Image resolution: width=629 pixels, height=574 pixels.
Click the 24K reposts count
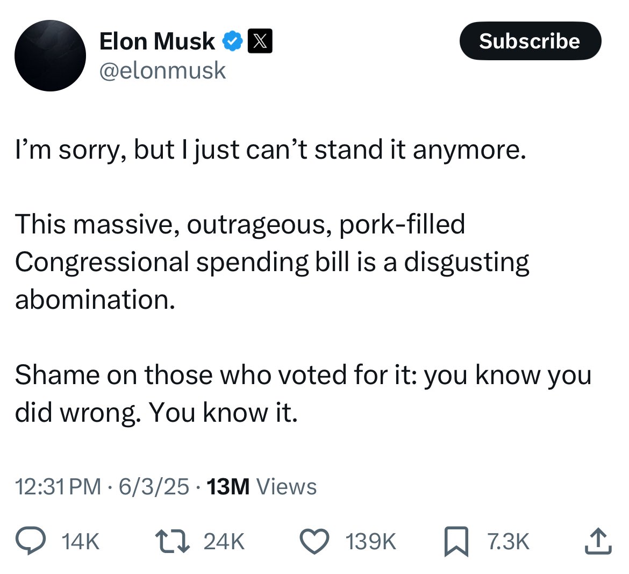224,542
